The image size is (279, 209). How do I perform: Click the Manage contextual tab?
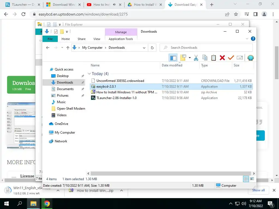coord(121,32)
